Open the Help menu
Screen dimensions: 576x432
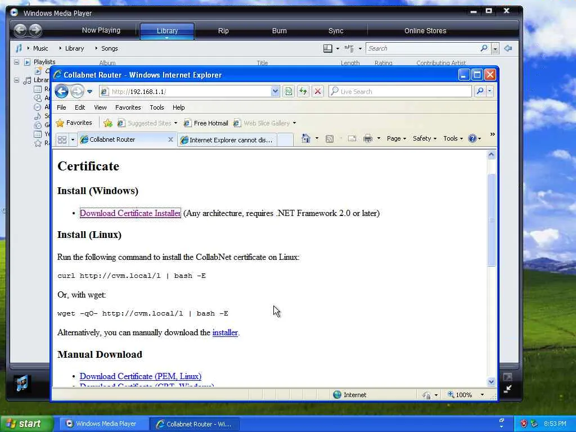[x=178, y=107]
